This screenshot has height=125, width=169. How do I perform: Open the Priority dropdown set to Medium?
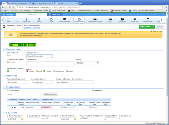[87, 63]
